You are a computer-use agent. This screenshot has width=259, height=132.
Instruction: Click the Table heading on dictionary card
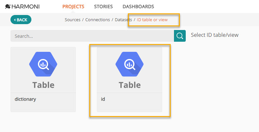[43, 85]
